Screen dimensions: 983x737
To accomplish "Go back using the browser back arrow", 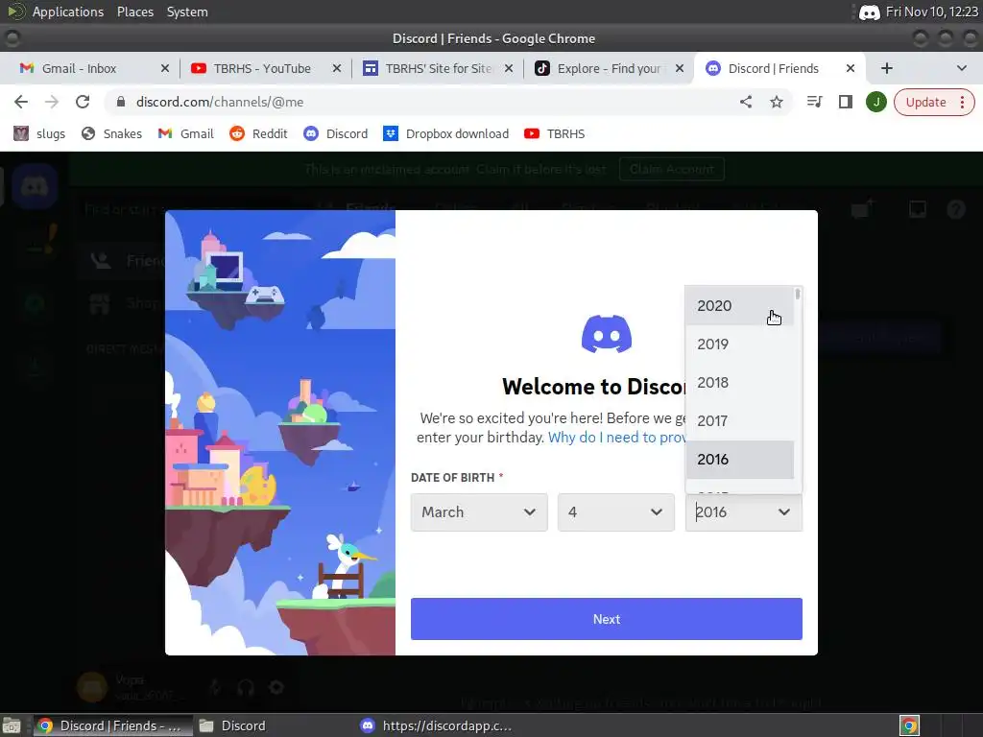I will [21, 102].
